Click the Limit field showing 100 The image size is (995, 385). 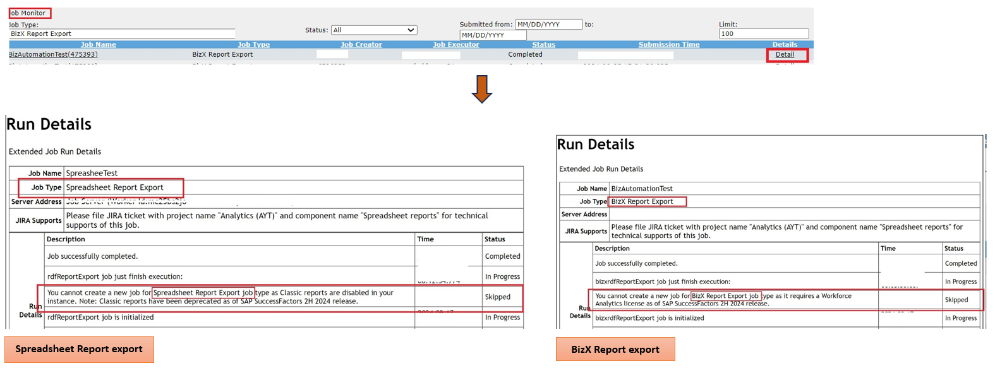click(x=763, y=33)
